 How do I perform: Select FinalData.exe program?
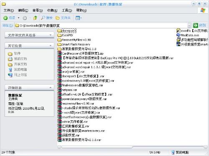(x=188, y=35)
